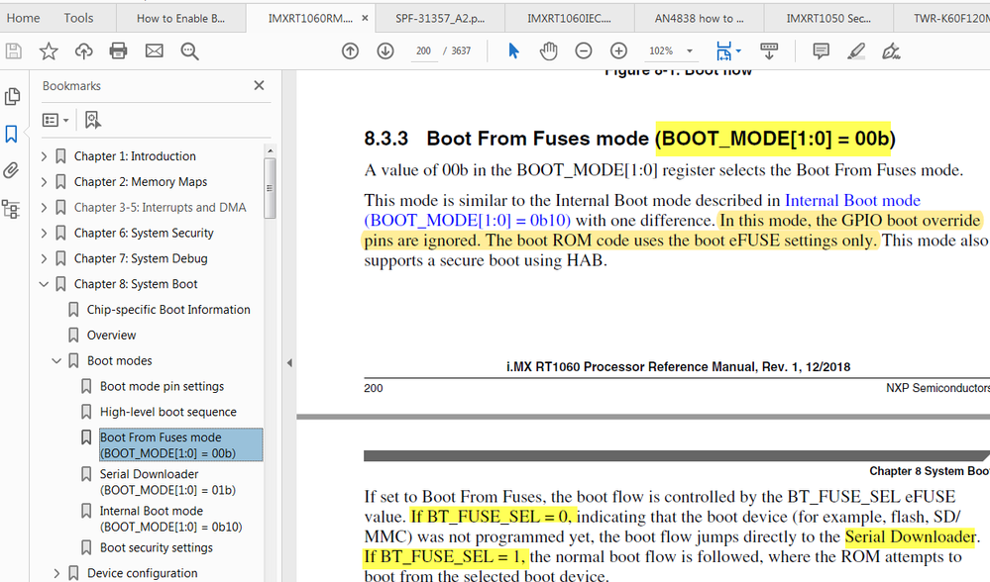
Task: Click the Save file icon
Action: tap(14, 51)
